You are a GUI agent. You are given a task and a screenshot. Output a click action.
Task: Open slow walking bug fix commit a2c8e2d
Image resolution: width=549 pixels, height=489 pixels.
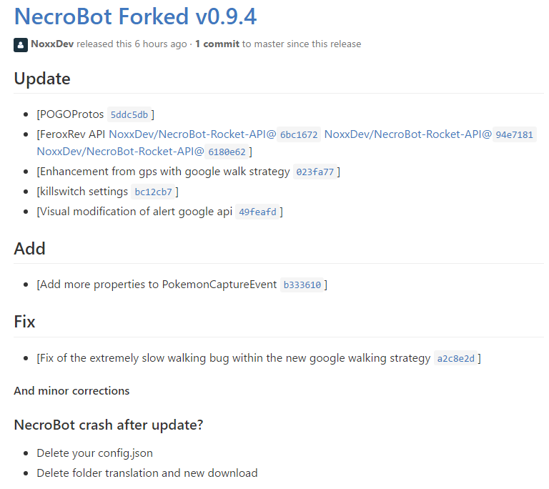click(456, 358)
